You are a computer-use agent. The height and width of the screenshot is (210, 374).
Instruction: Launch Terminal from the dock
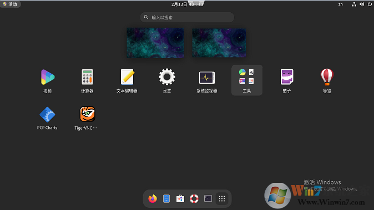point(208,198)
